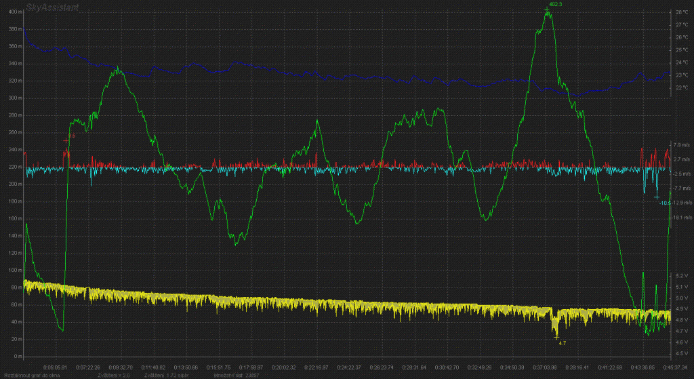Click the 22 °C temperature axis label
The width and height of the screenshot is (694, 379).
coord(682,87)
